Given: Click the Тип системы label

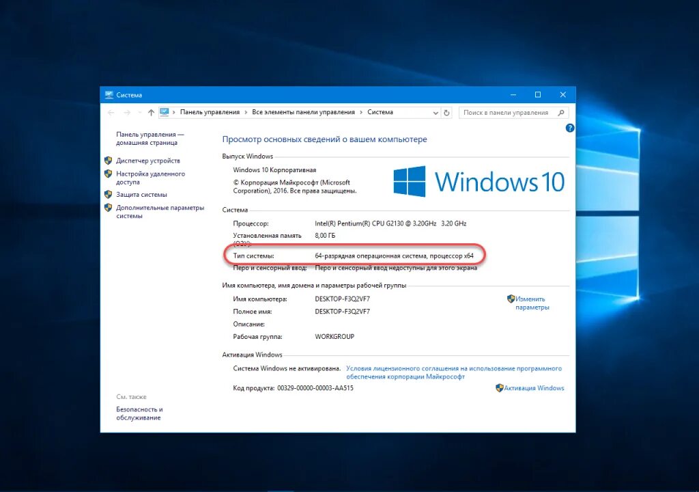Looking at the screenshot, I should pos(253,256).
